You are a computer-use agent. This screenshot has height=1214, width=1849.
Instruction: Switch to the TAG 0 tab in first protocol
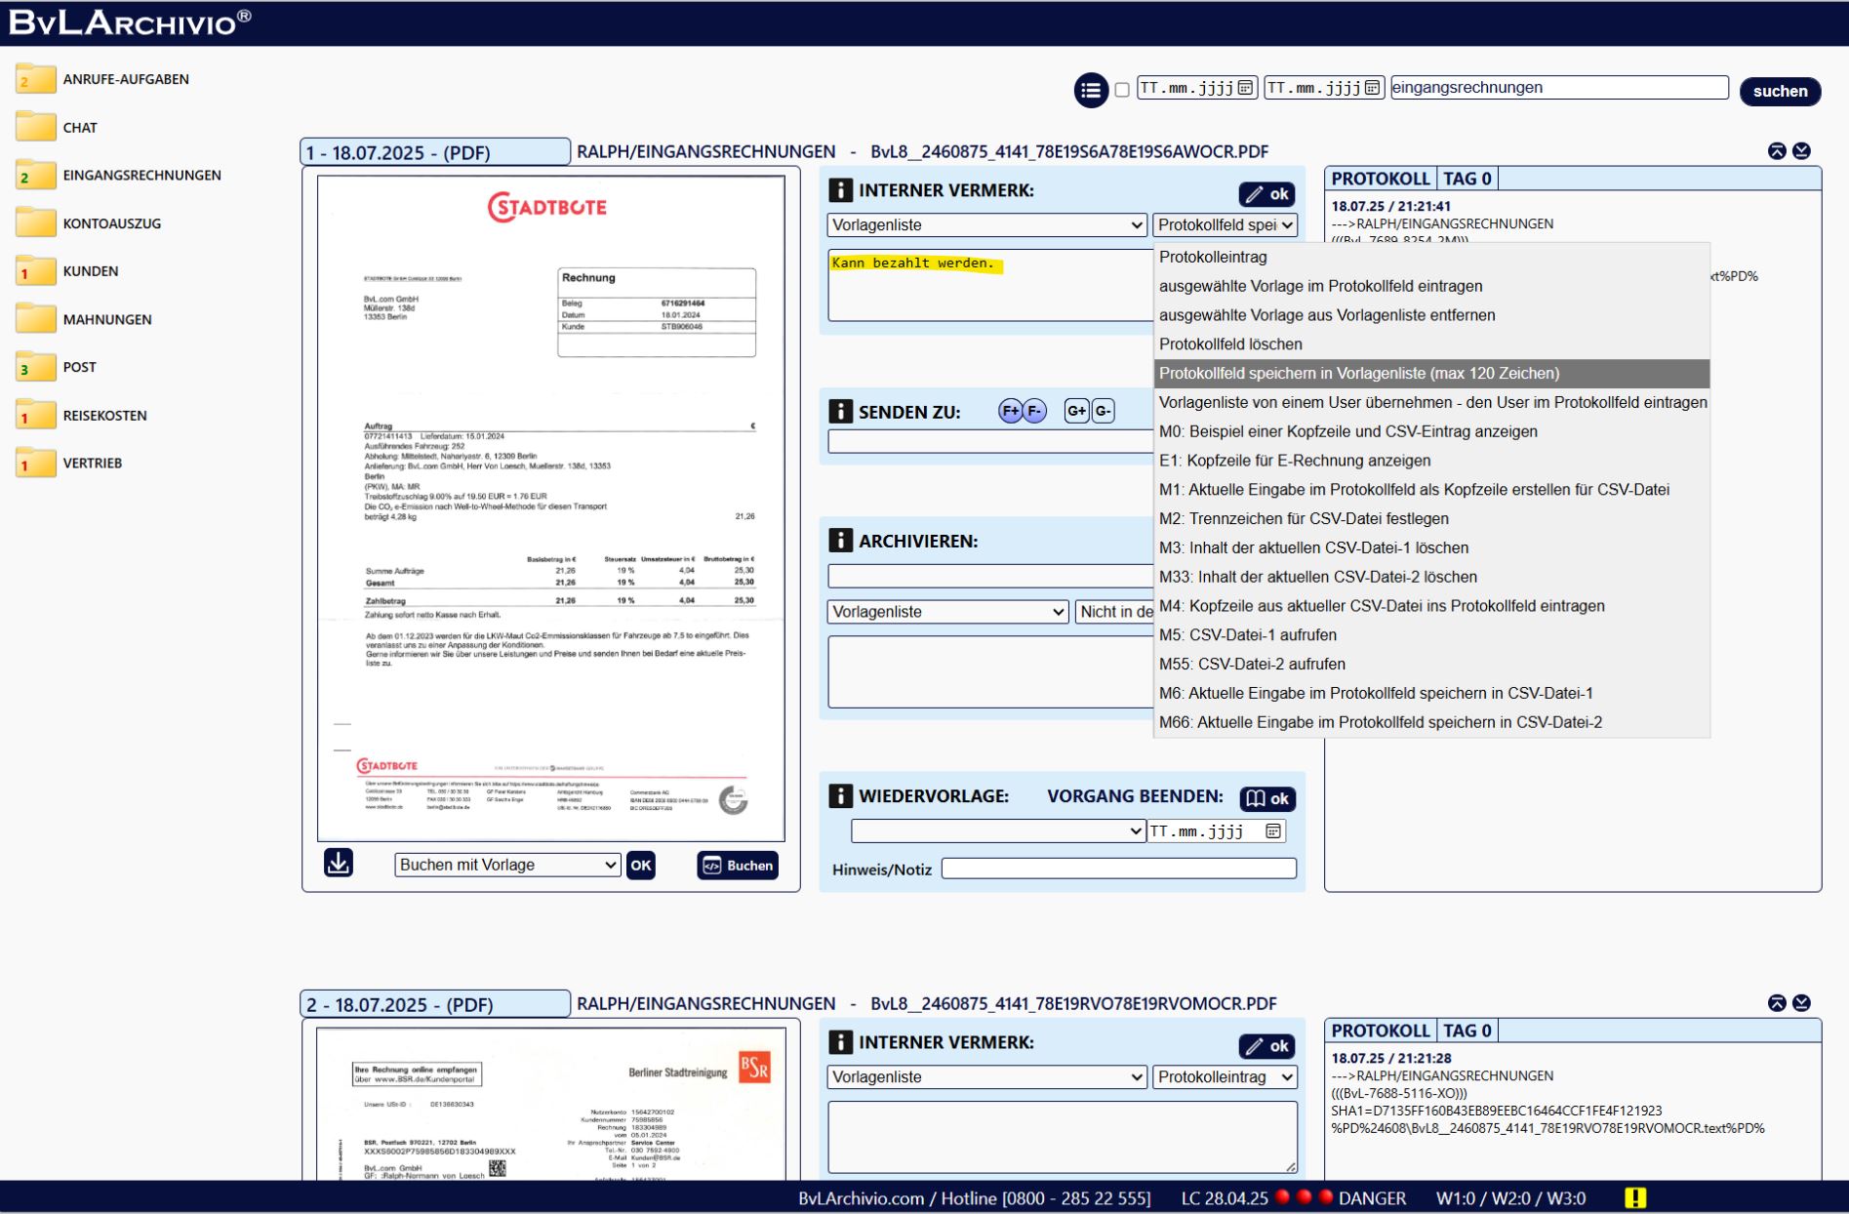1467,180
